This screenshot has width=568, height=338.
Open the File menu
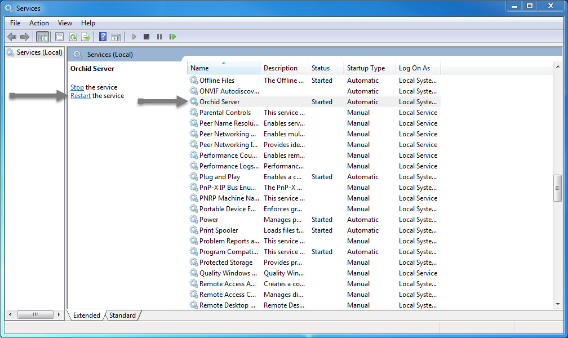[x=15, y=23]
